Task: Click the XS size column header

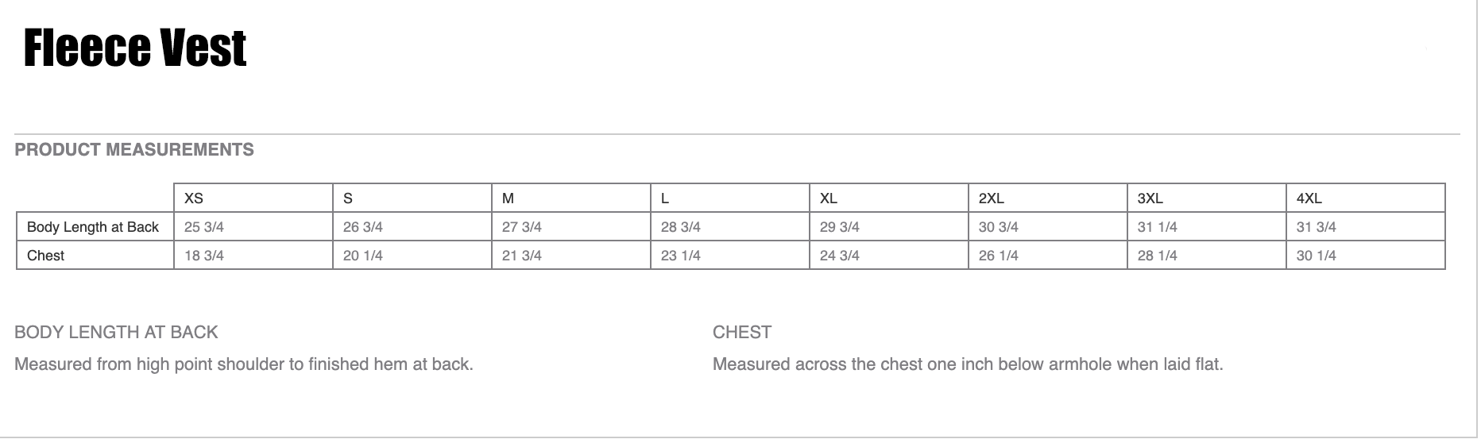Action: pyautogui.click(x=194, y=198)
